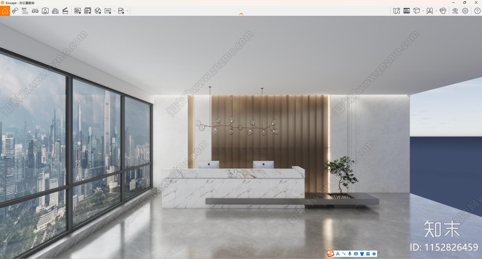Open Sogou toolbox grid icon
The width and height of the screenshot is (482, 259).
tap(368, 254)
